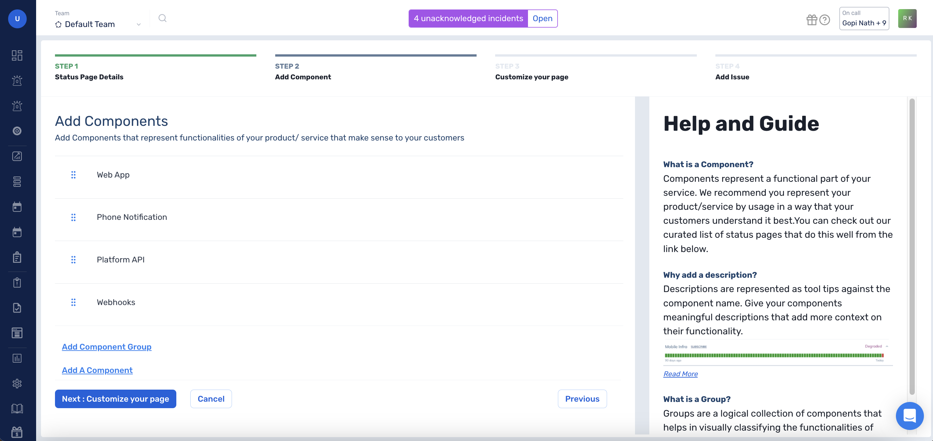This screenshot has width=933, height=441.
Task: Select the Services target icon in sidebar
Action: 17,131
